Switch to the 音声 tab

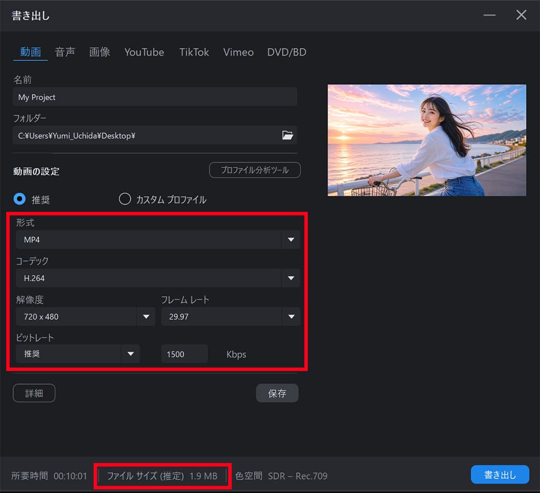[65, 52]
